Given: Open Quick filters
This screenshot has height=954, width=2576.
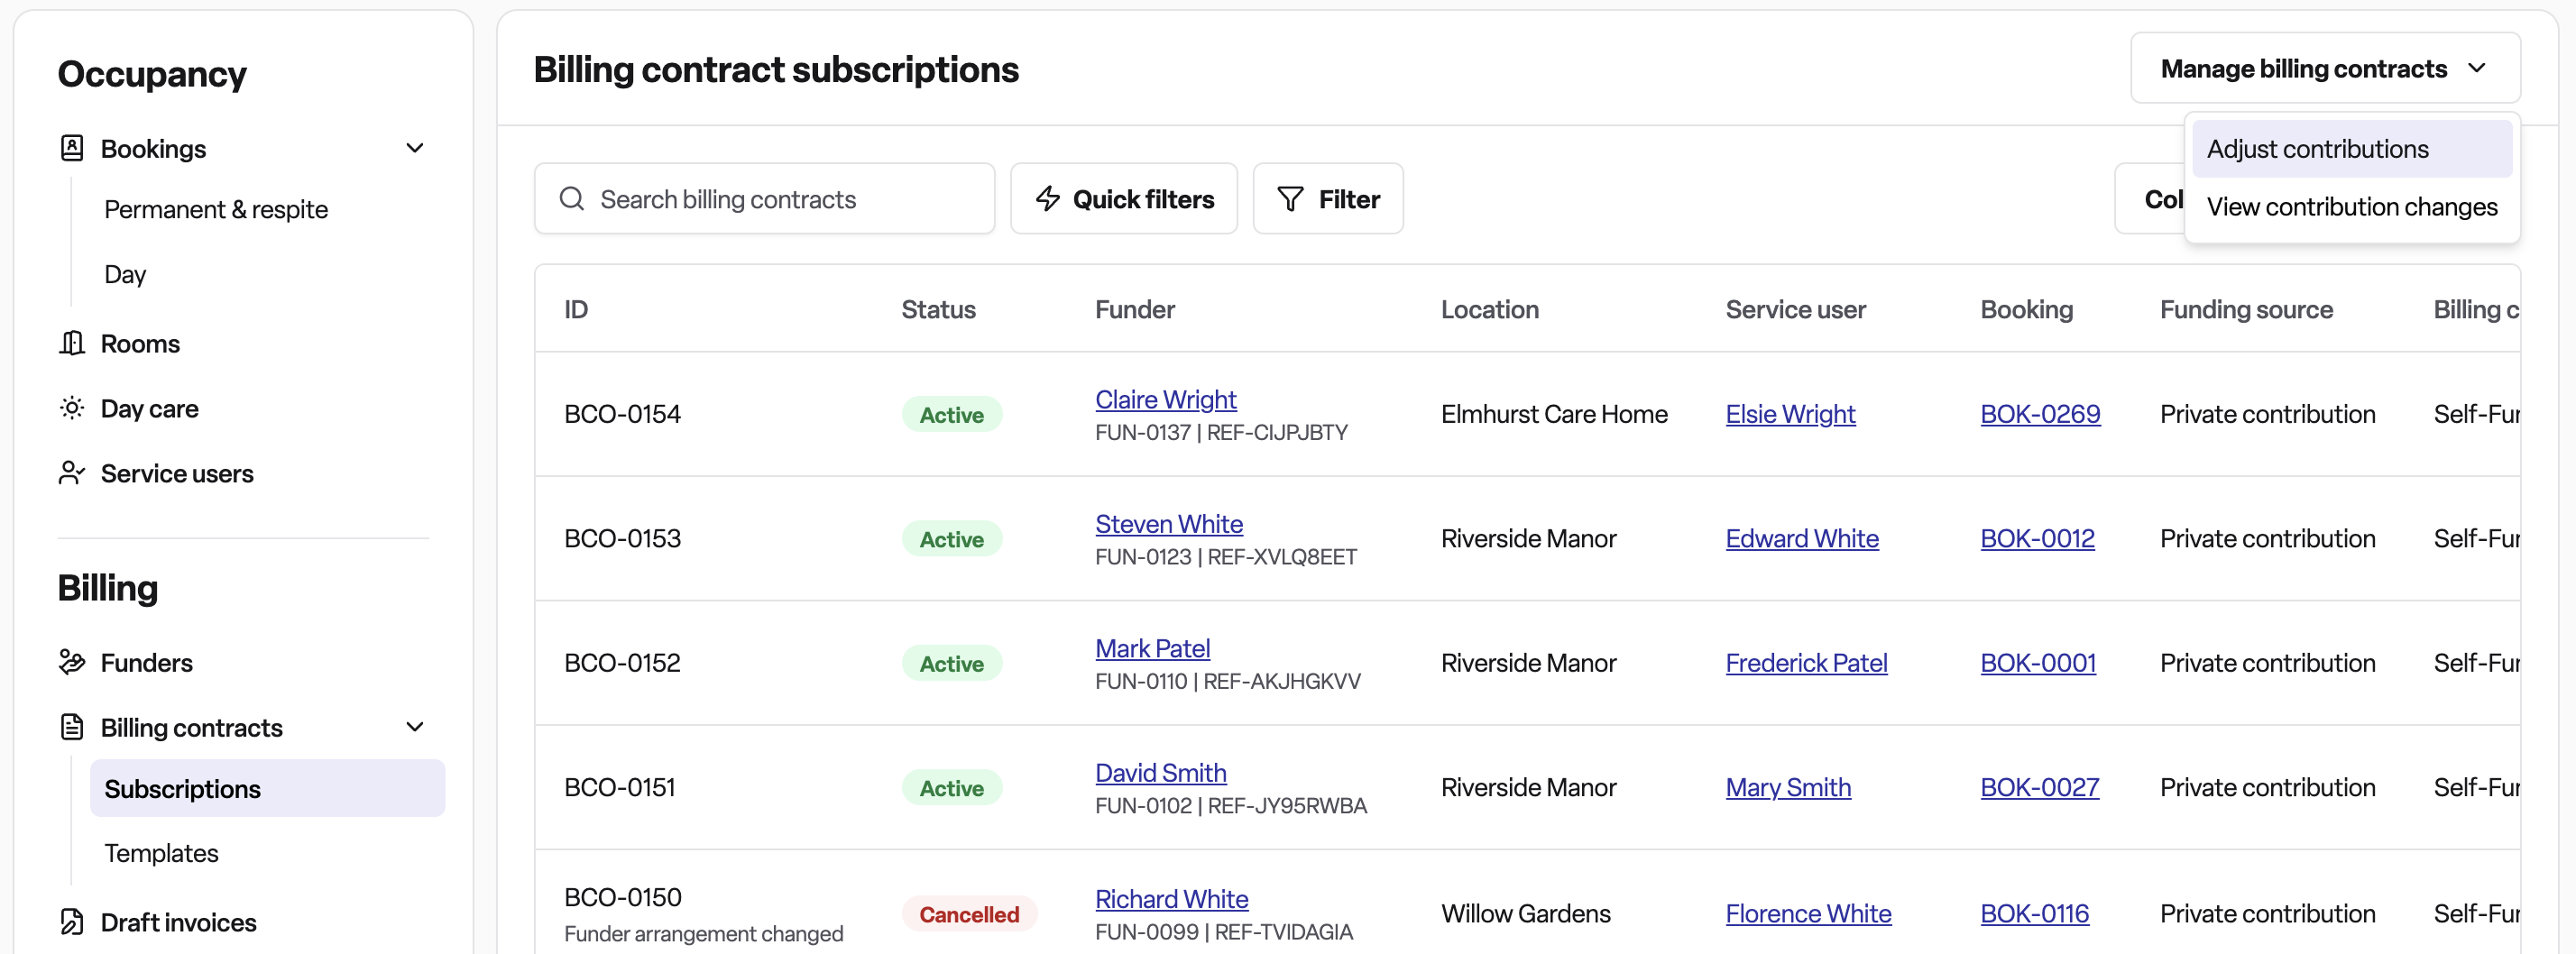Looking at the screenshot, I should pyautogui.click(x=1123, y=199).
